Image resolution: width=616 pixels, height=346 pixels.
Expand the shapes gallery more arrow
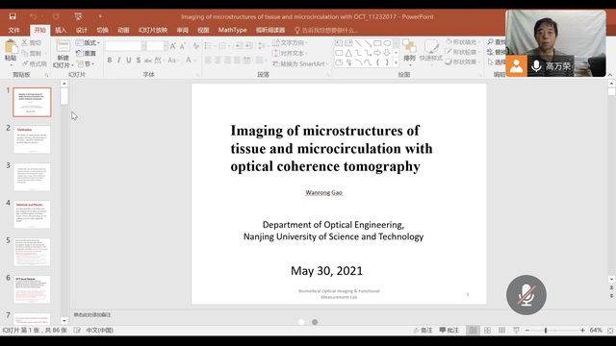396,62
